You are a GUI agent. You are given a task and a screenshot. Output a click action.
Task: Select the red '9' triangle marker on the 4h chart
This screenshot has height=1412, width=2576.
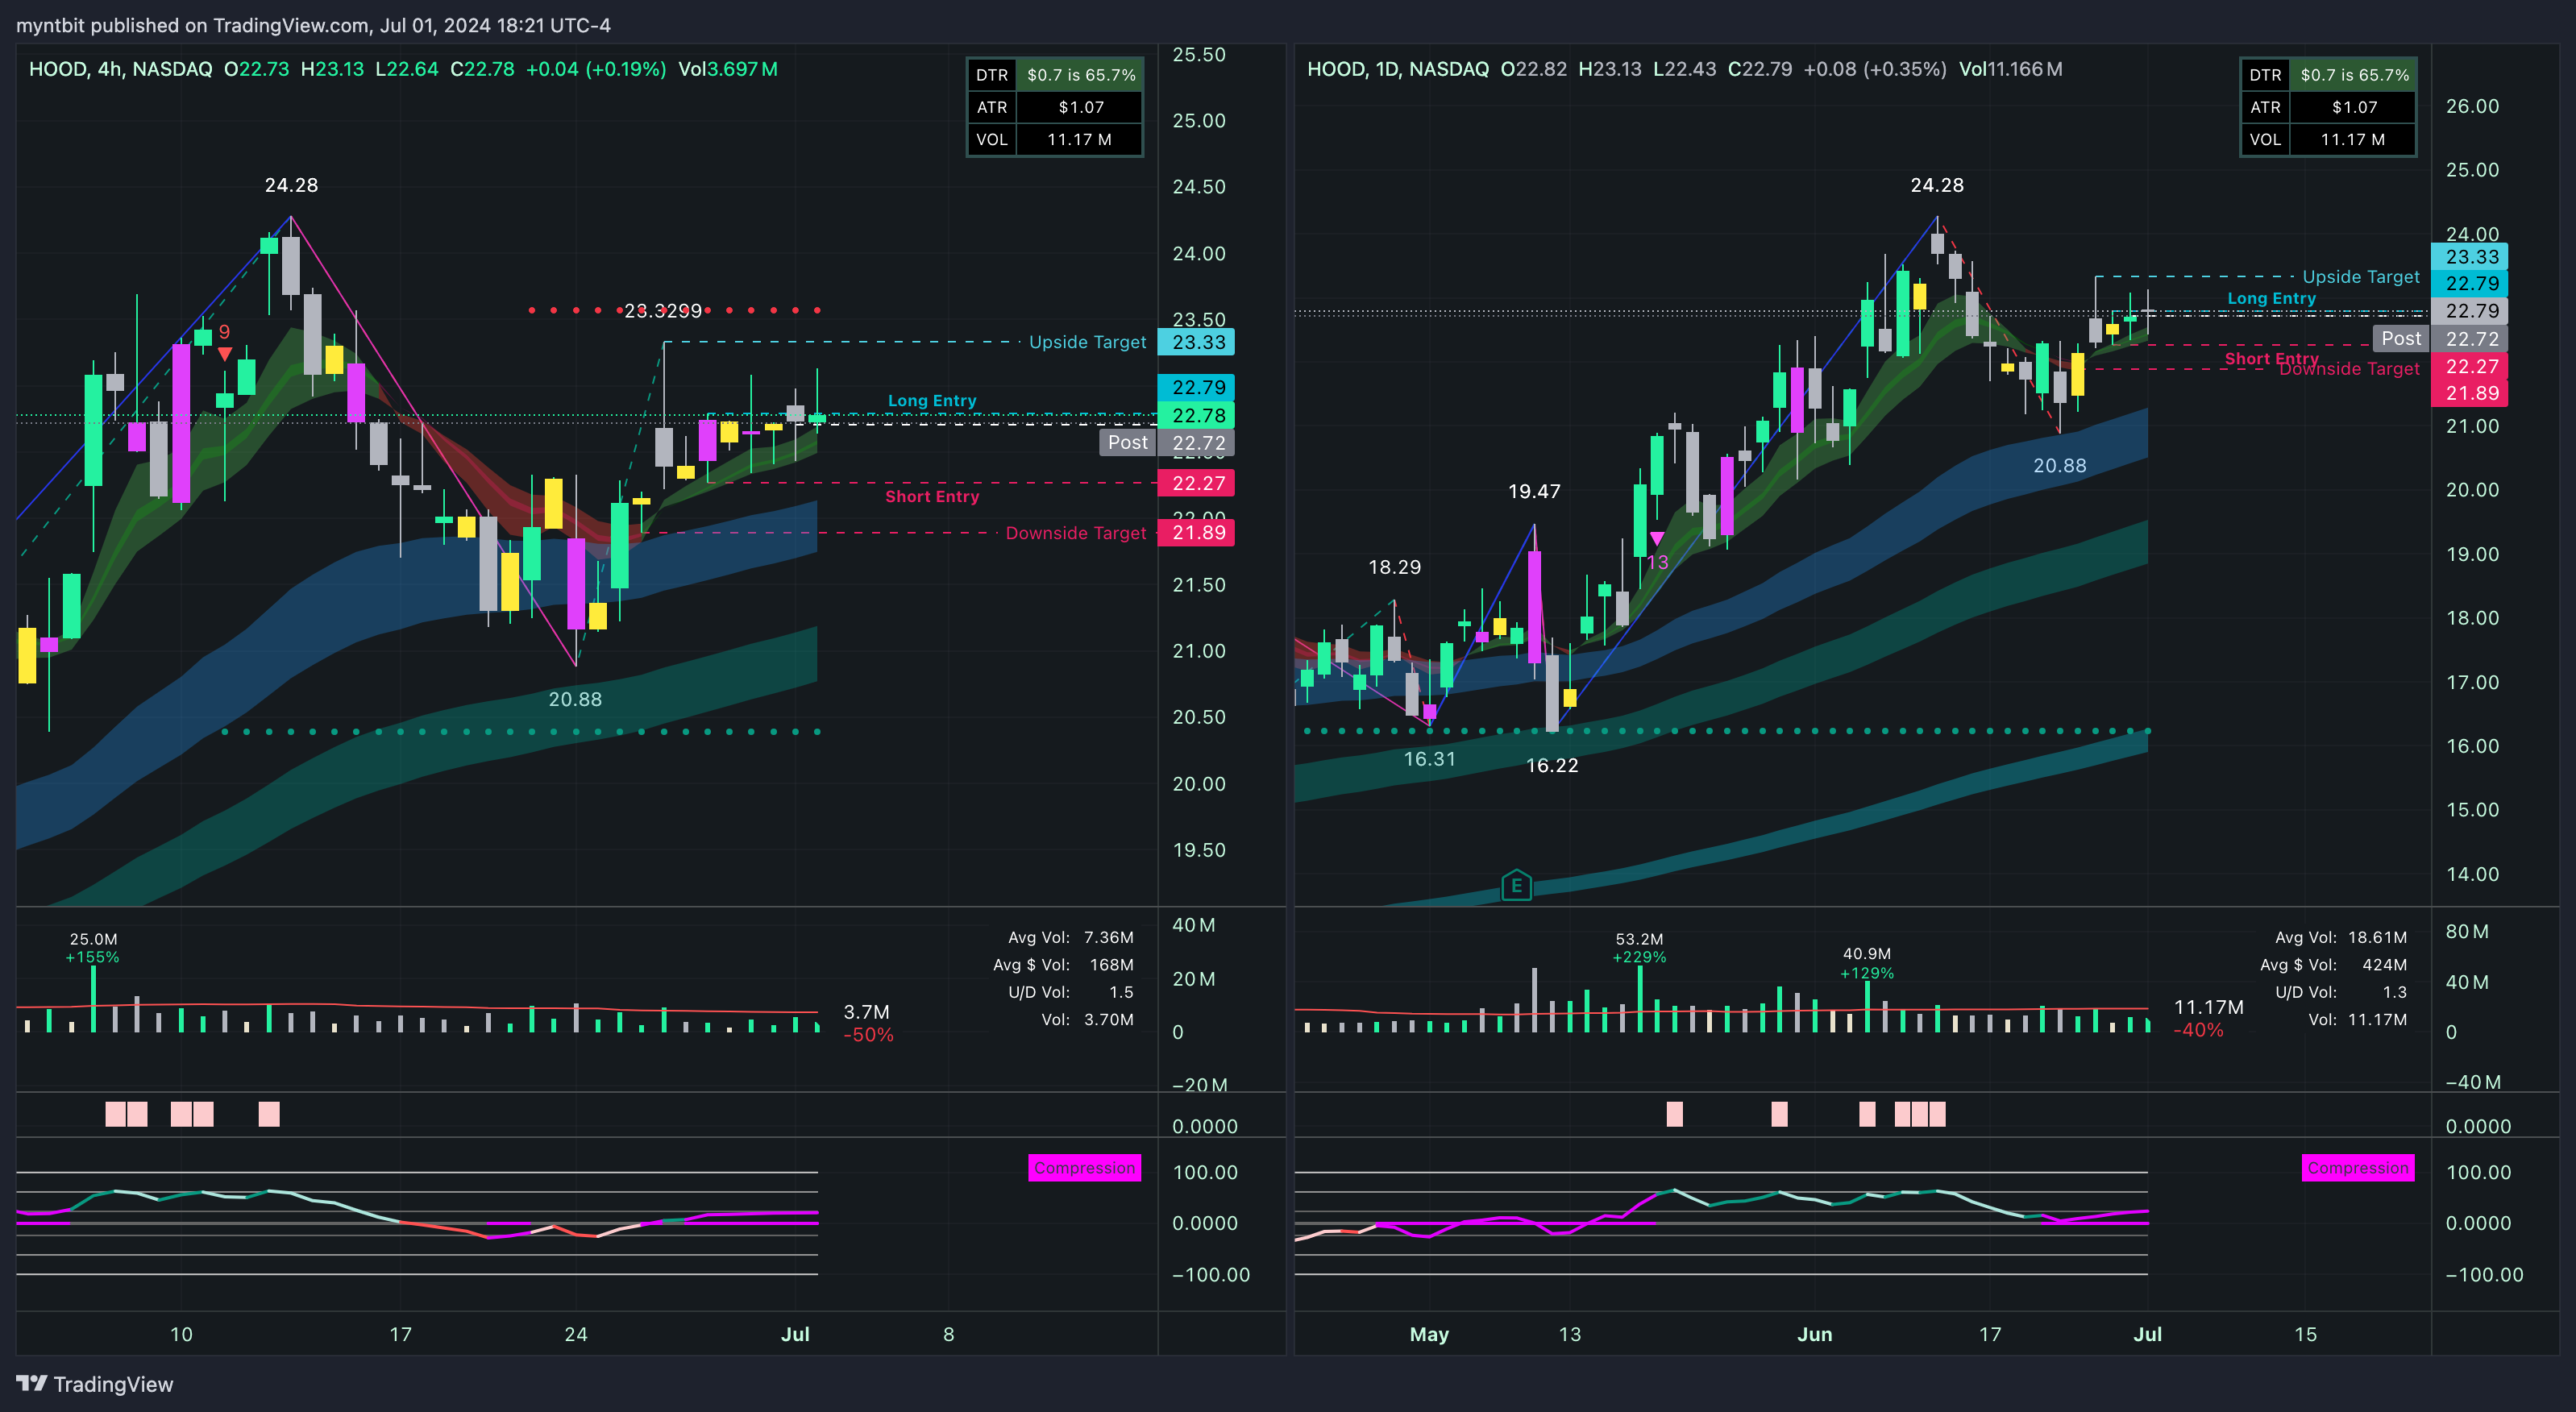click(x=225, y=353)
